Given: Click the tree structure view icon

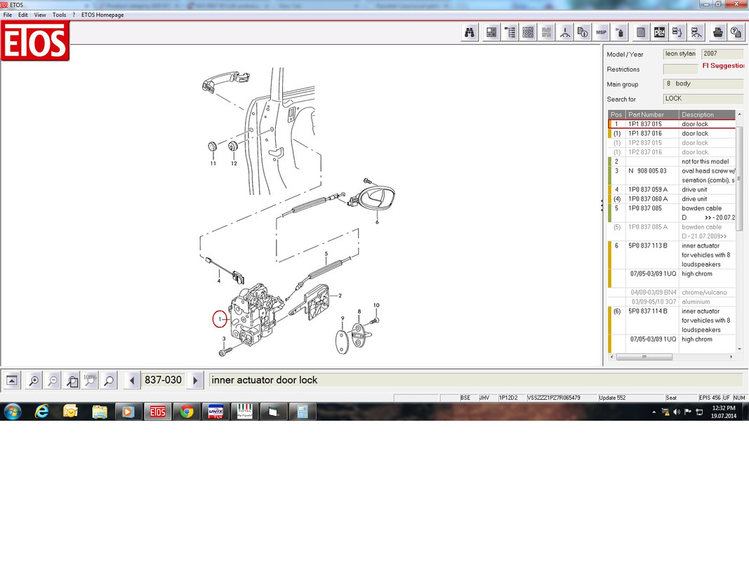Looking at the screenshot, I should point(510,32).
